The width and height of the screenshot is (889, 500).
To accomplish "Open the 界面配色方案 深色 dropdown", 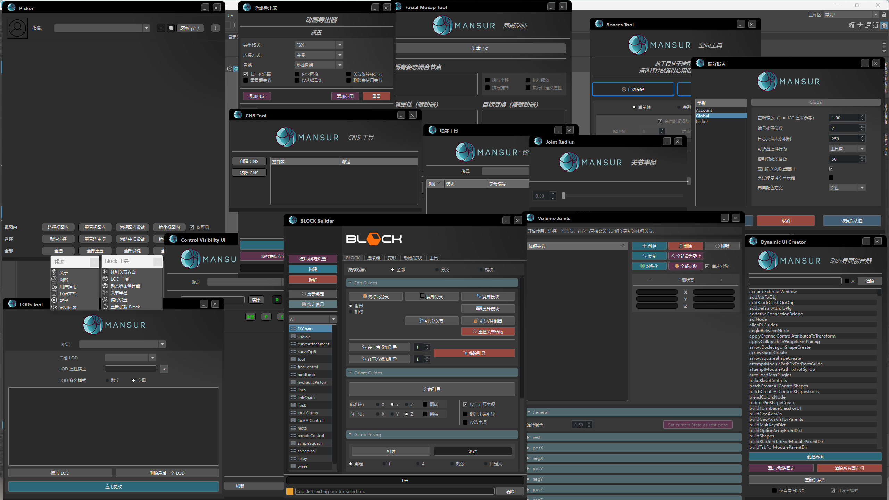I will (x=847, y=187).
